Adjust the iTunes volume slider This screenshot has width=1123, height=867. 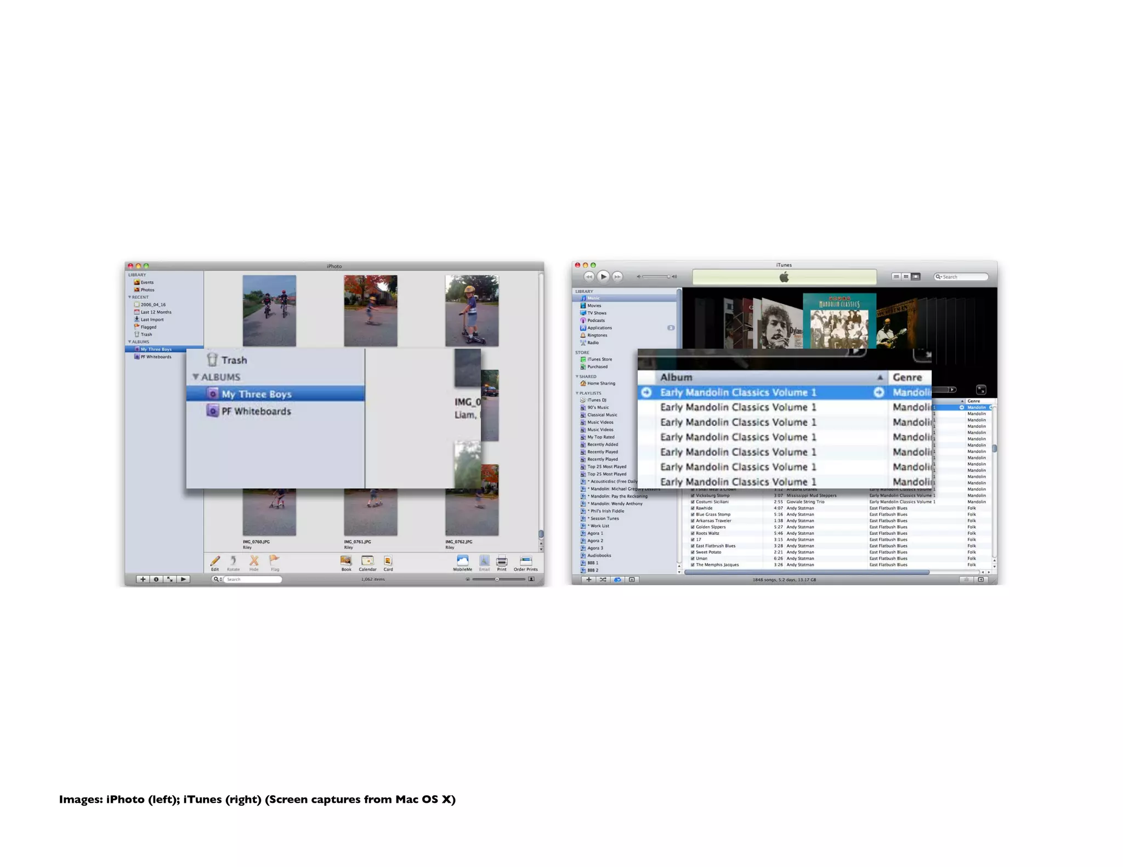[657, 277]
